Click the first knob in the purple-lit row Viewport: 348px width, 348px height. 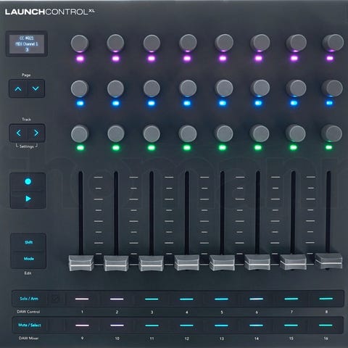tap(80, 43)
